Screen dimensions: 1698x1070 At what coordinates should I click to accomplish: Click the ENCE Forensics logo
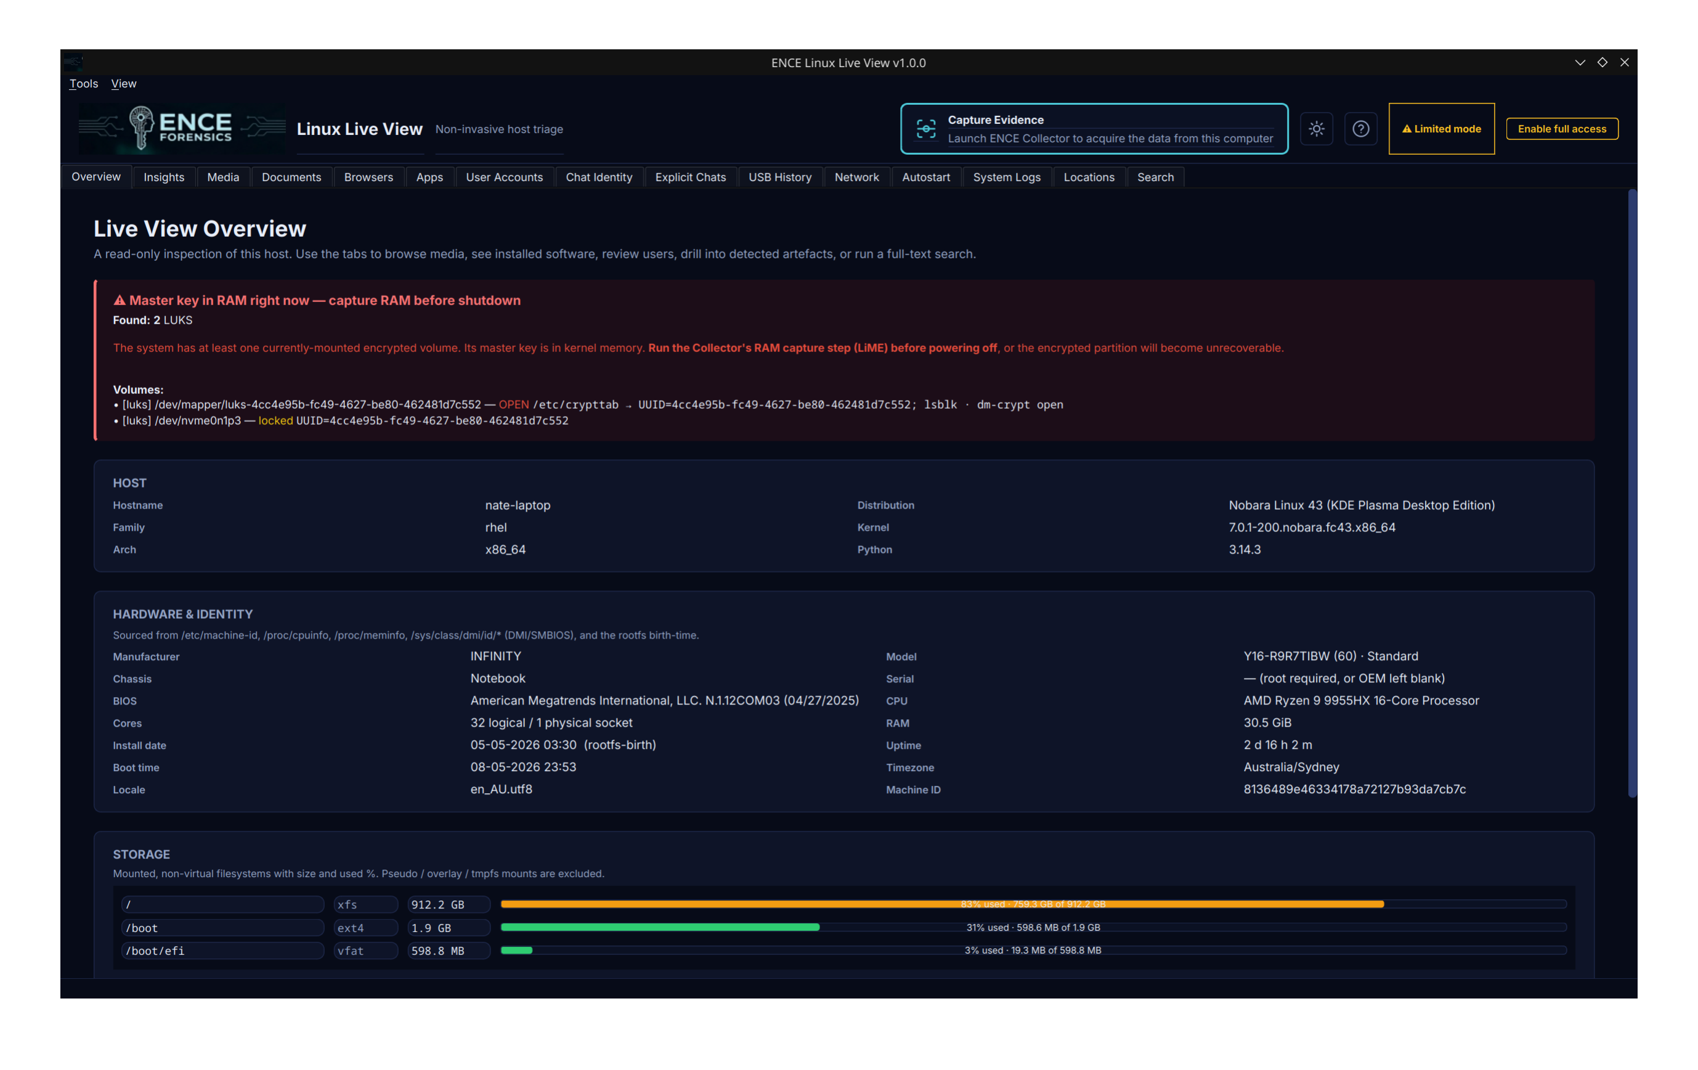tap(182, 128)
